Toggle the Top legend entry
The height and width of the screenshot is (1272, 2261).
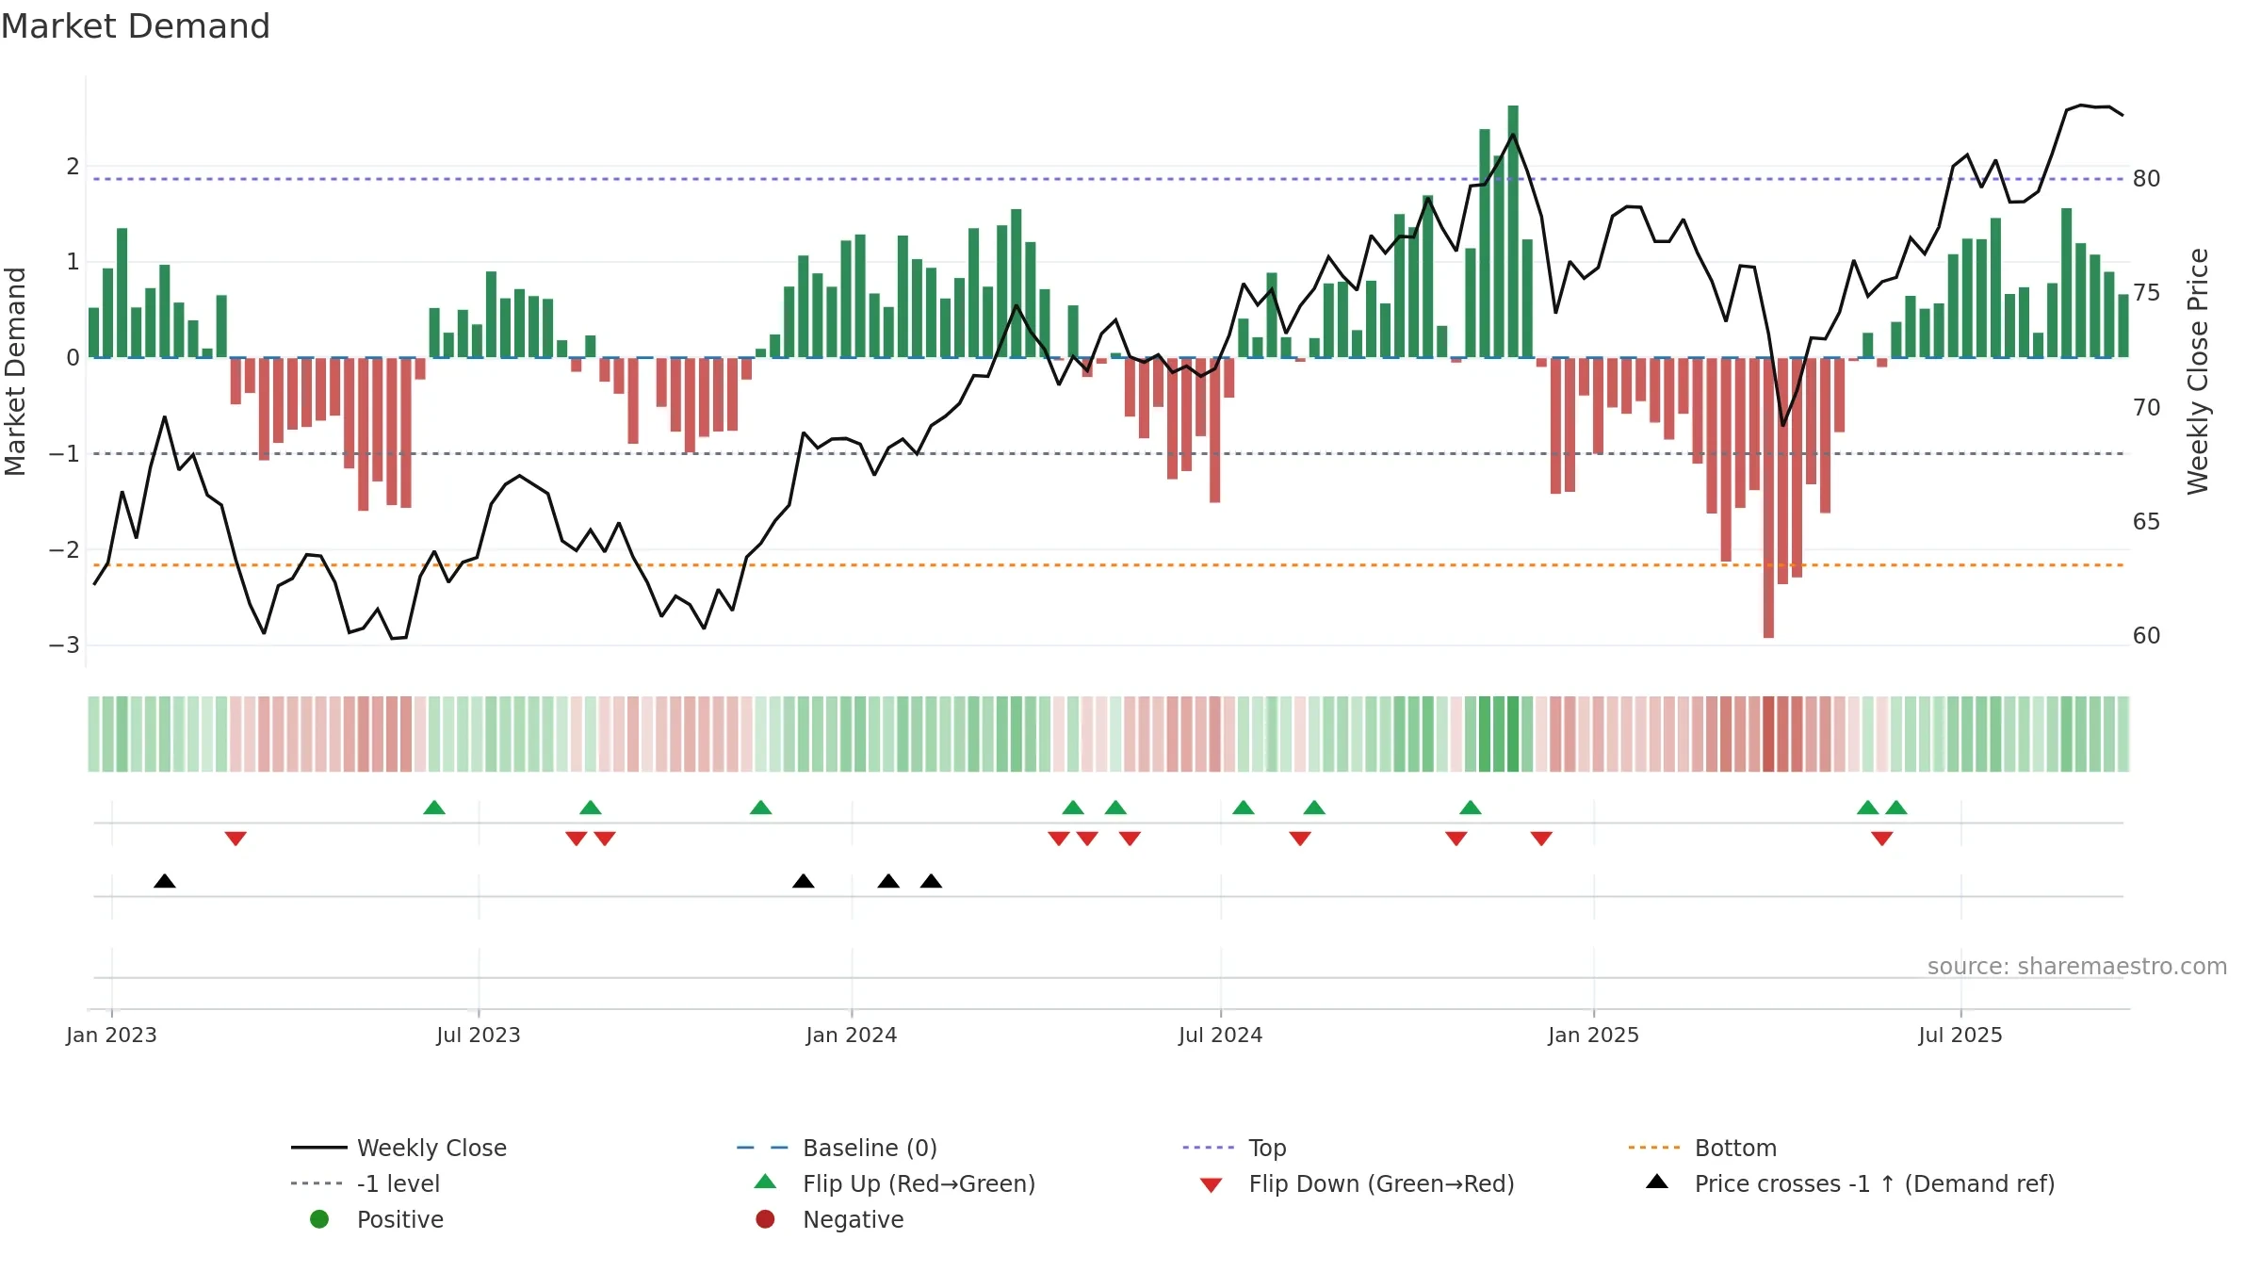(1234, 1148)
